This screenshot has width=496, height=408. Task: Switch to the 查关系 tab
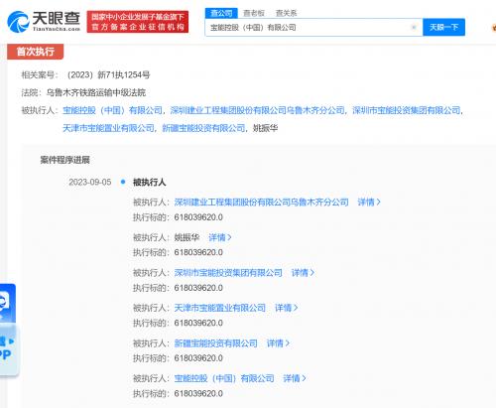286,13
